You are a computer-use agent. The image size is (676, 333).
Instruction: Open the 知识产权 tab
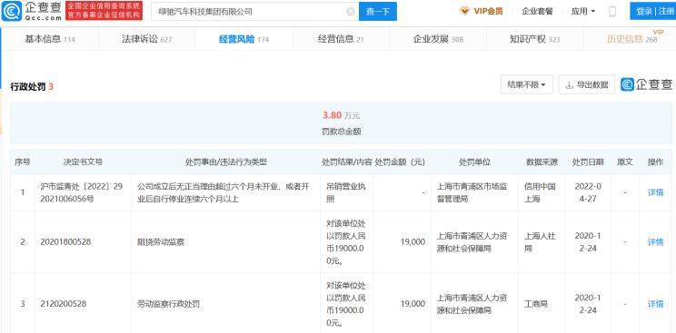534,39
